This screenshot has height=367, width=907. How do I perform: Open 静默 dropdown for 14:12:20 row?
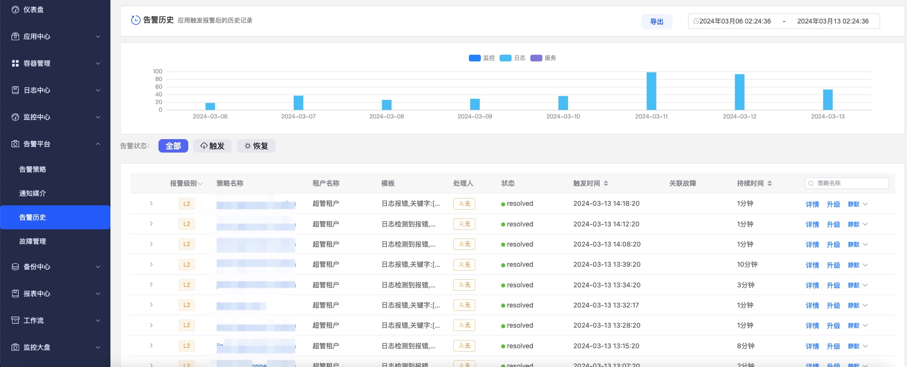865,224
